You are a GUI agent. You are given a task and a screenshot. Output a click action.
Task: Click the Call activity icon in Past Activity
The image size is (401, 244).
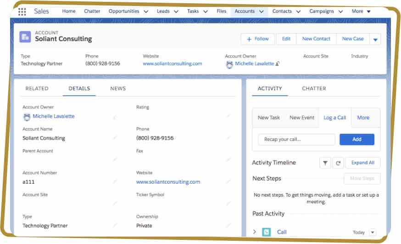[267, 232]
